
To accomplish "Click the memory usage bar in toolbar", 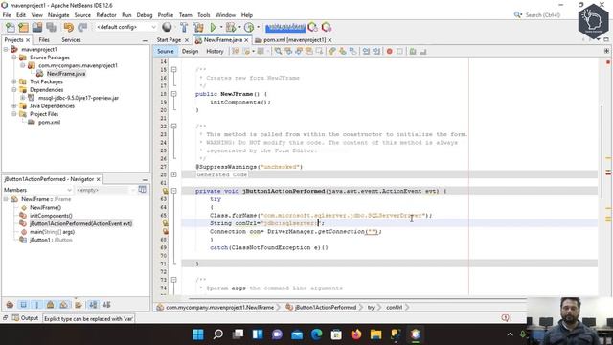I will (285, 27).
